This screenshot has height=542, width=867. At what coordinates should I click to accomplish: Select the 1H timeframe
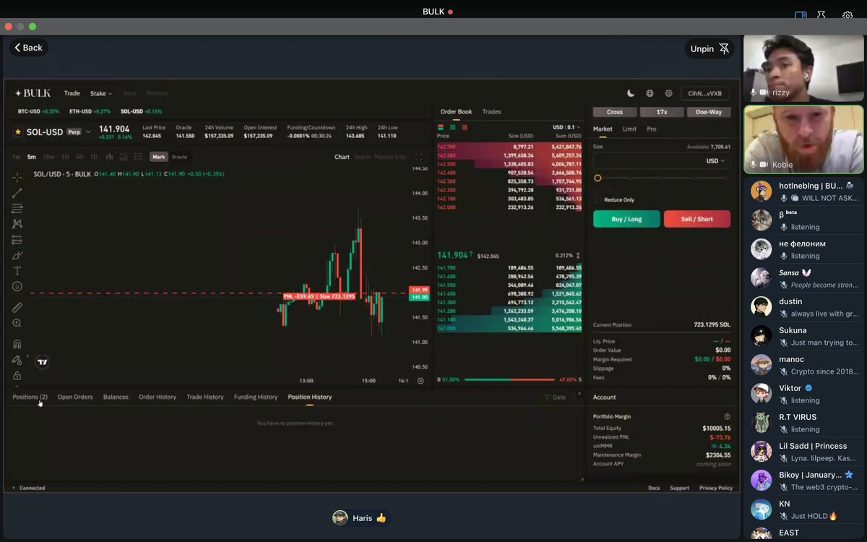(x=65, y=157)
